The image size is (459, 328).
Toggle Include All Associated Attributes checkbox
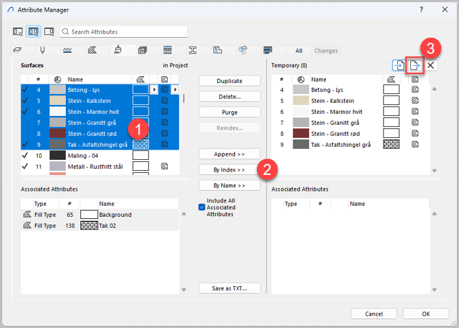pos(201,207)
